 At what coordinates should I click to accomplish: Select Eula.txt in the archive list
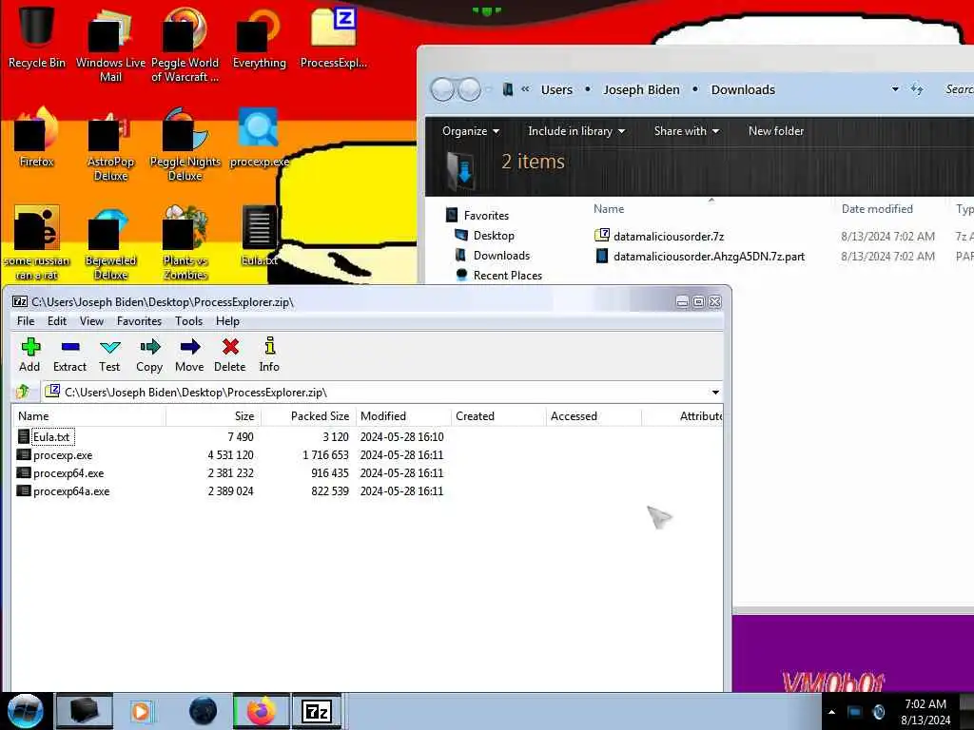pos(51,437)
